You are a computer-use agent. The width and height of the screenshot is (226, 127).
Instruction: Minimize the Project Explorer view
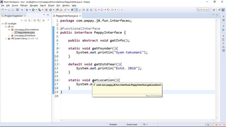pyautogui.click(x=44, y=15)
